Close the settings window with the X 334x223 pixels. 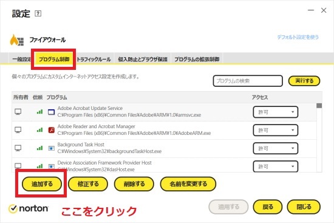pos(324,10)
